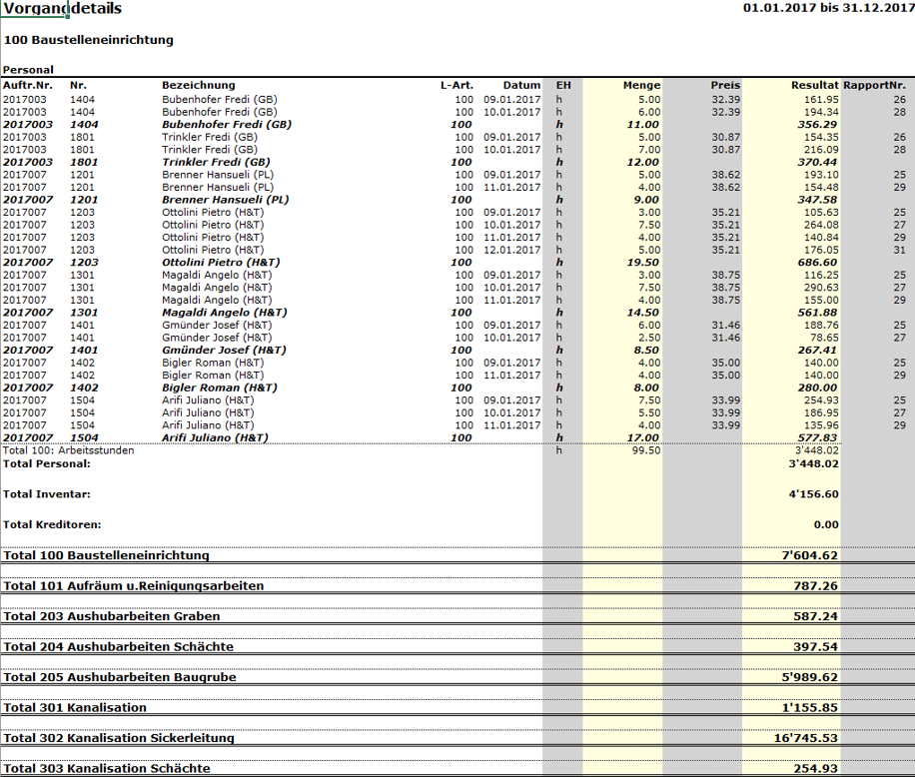Click the 'Resultat' column header
915x777 pixels.
point(815,85)
